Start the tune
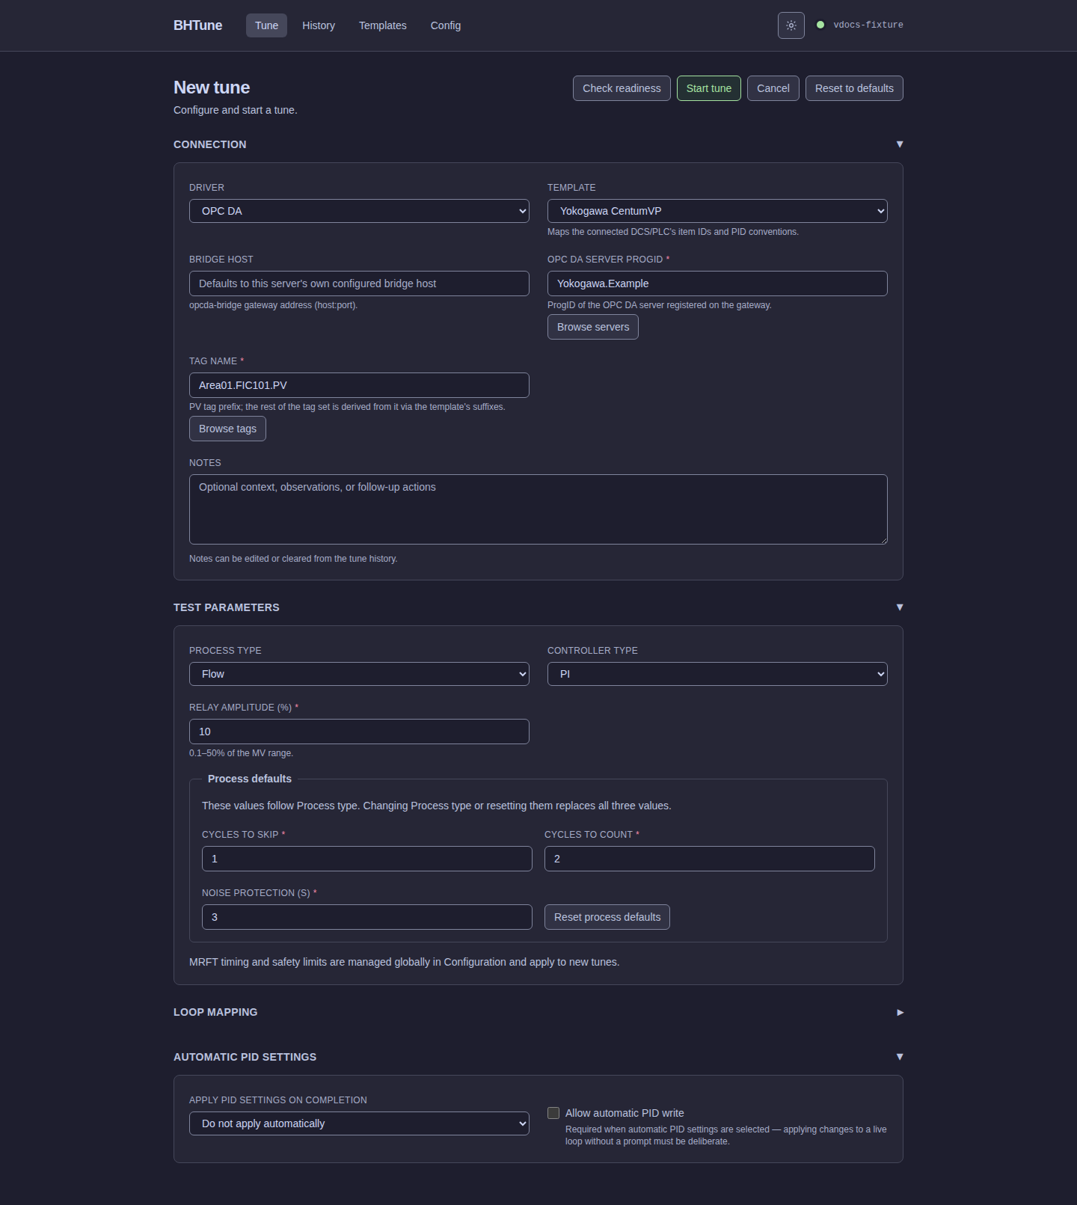This screenshot has height=1205, width=1077. point(709,88)
